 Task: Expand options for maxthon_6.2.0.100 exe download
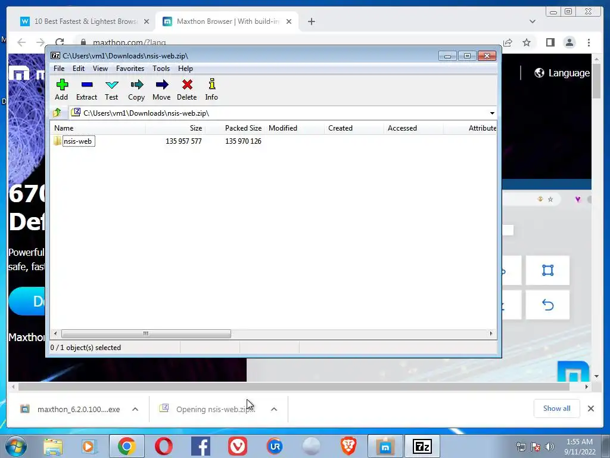click(135, 409)
